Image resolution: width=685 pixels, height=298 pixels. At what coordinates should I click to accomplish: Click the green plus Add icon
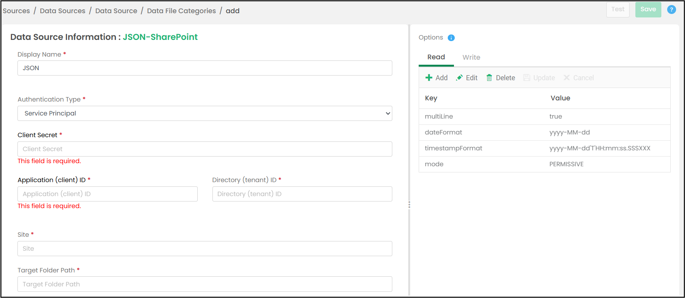point(429,78)
